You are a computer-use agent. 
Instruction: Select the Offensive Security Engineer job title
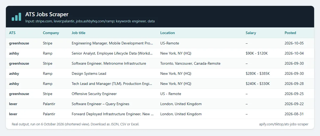(94, 93)
